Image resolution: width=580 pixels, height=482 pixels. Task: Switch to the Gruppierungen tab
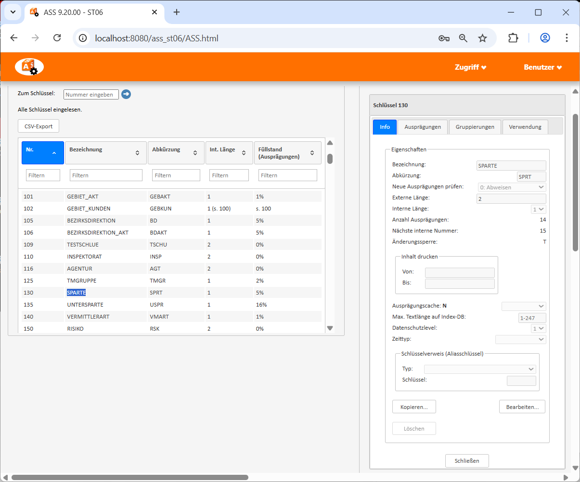[x=475, y=127]
